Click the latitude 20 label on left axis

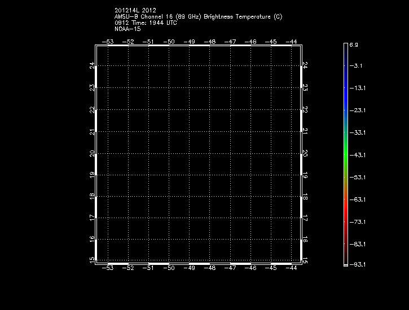click(92, 153)
